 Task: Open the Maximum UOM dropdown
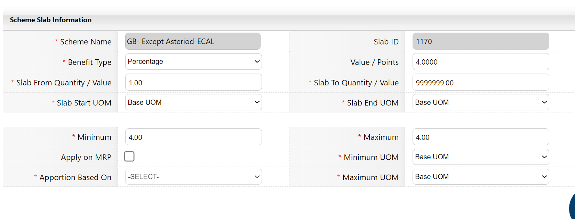481,177
